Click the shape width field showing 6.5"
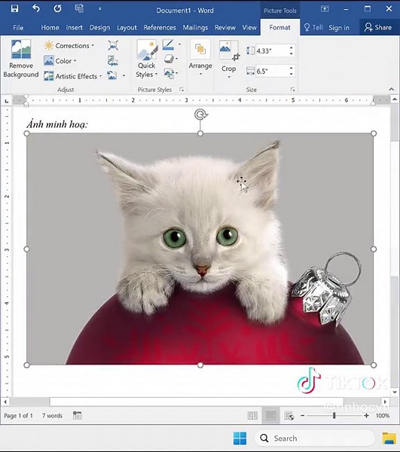400x452 pixels. coord(271,71)
